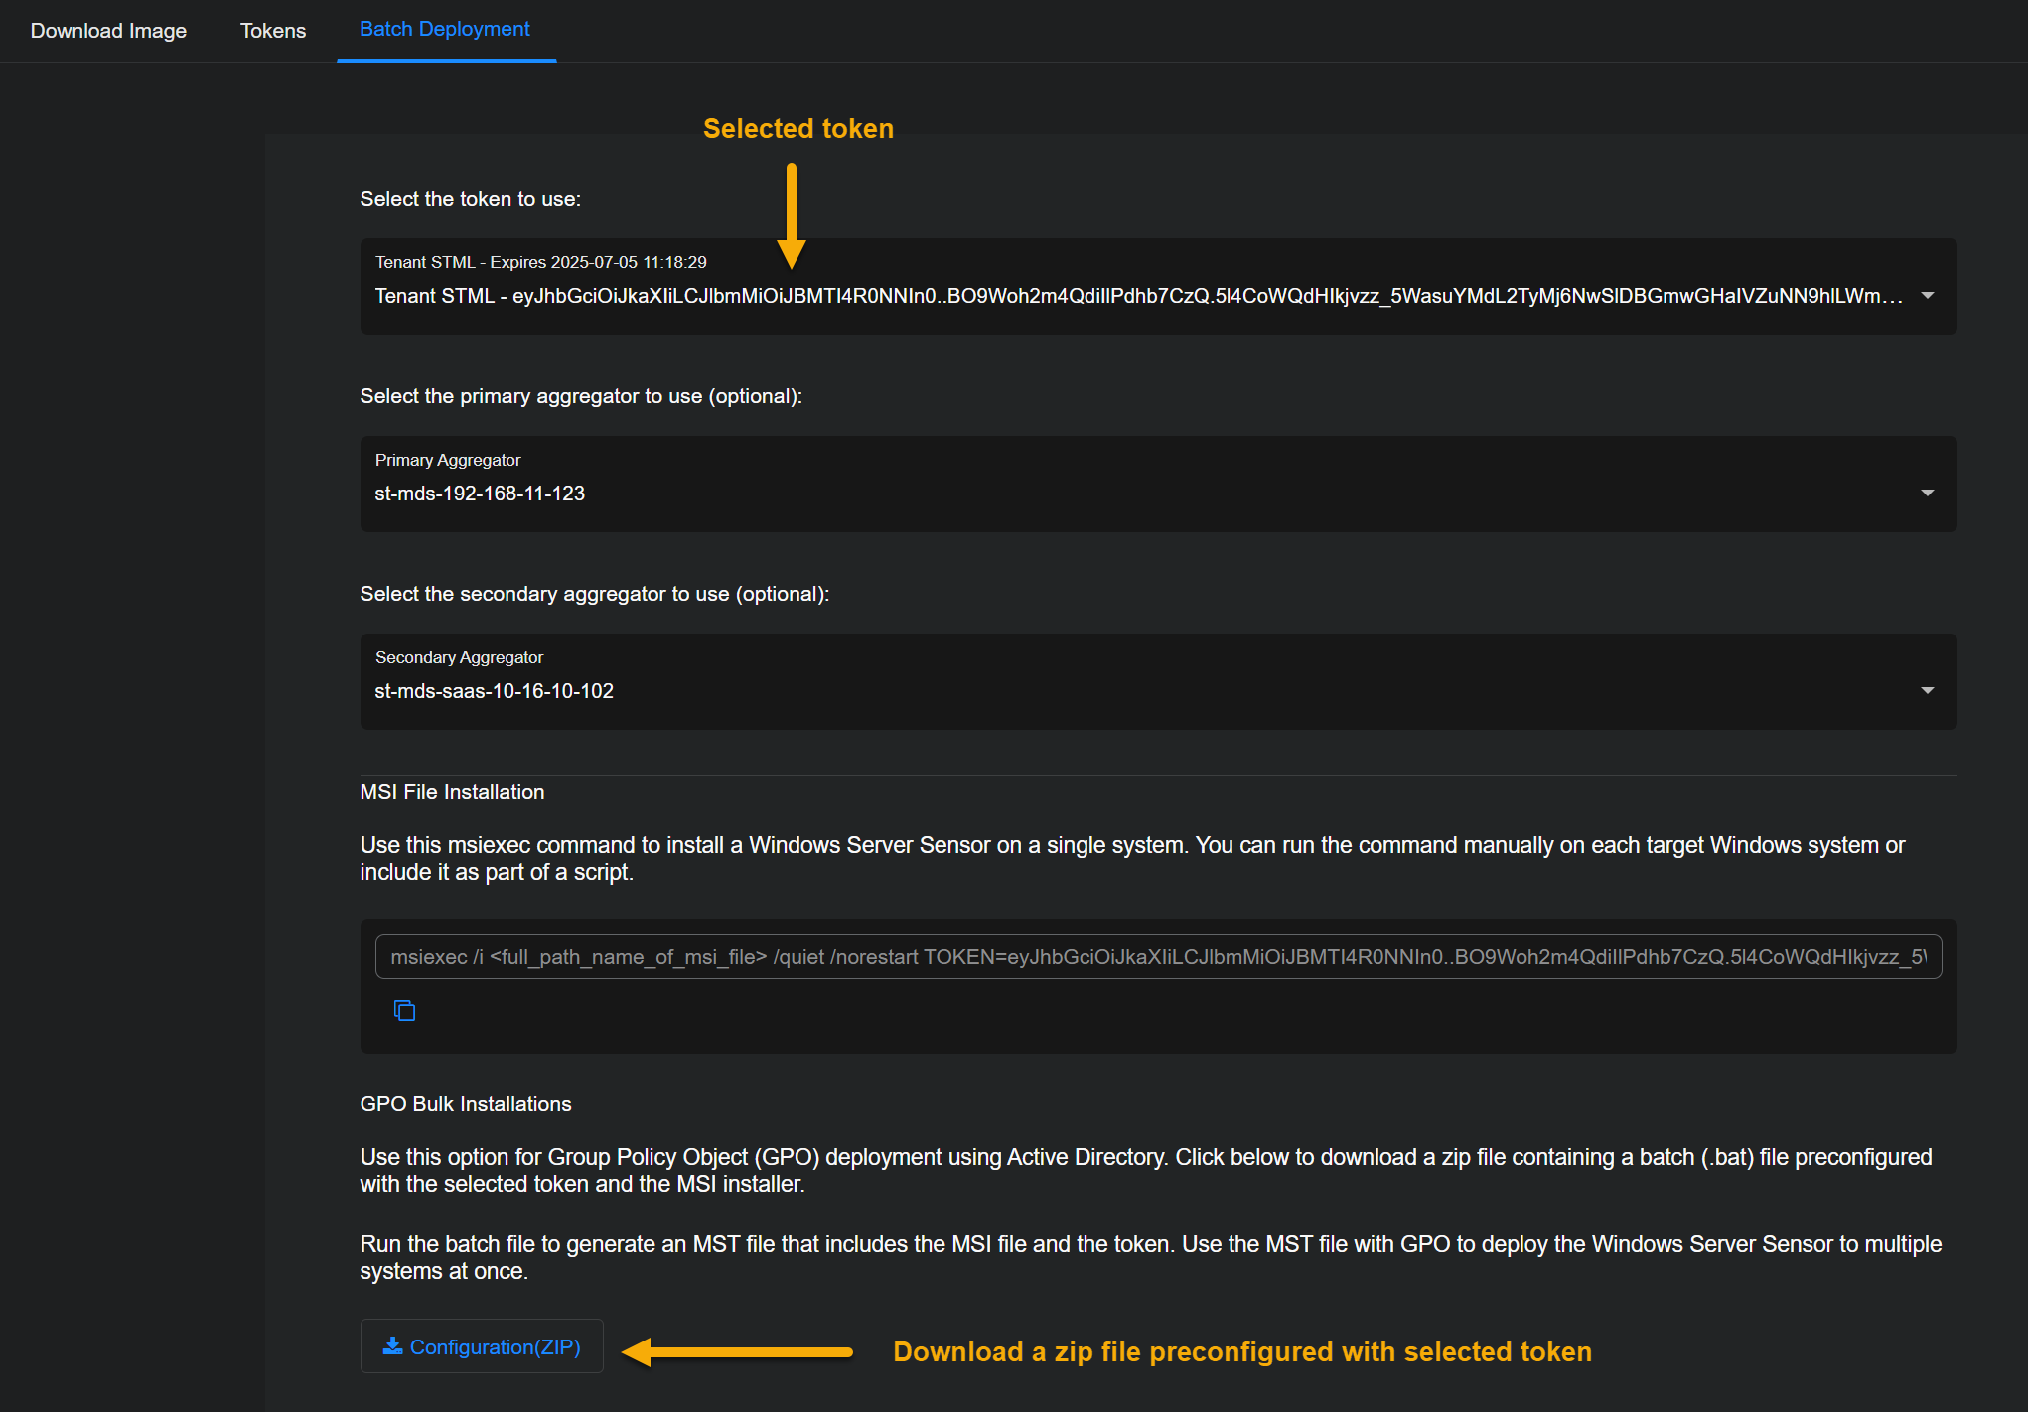The image size is (2028, 1412).
Task: Click the small Secondary Aggregator field label
Action: (x=459, y=657)
